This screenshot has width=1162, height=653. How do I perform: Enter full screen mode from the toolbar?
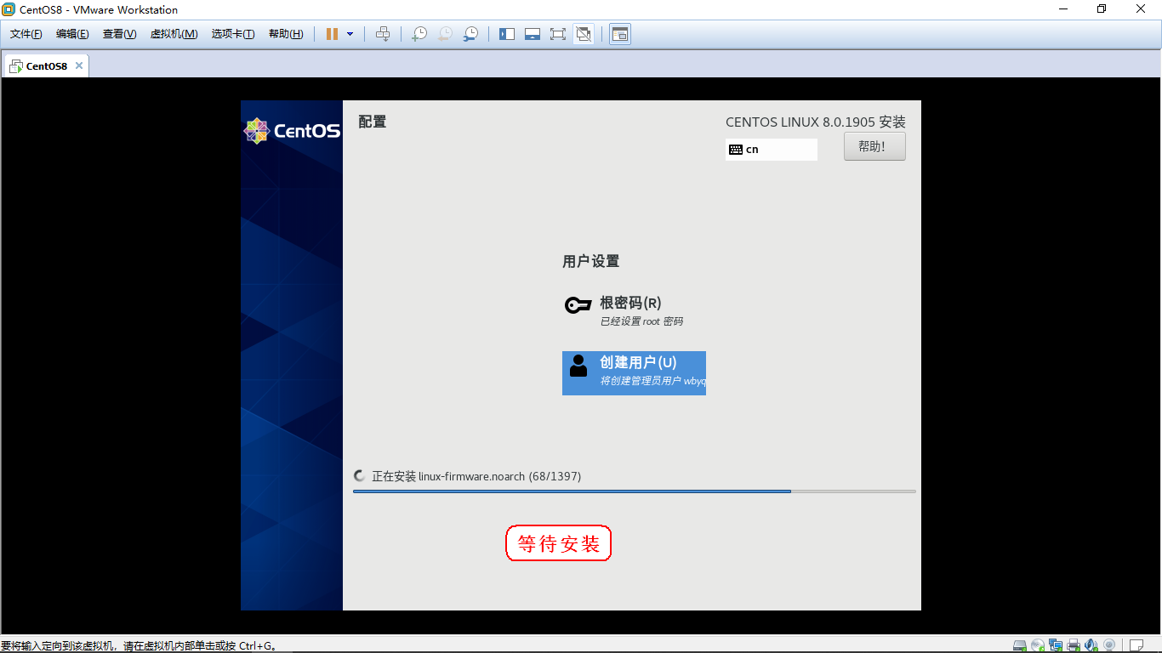tap(558, 34)
